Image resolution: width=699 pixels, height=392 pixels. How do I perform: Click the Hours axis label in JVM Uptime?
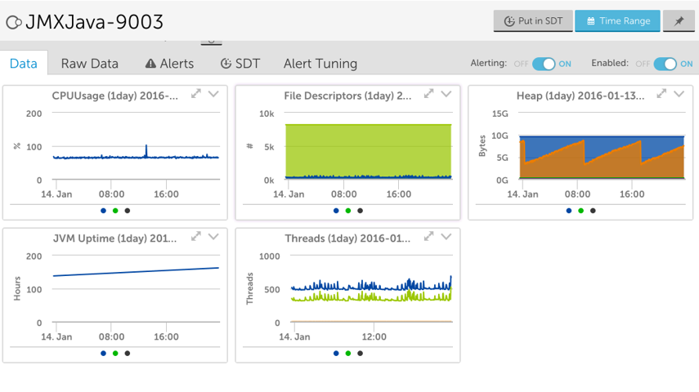tap(17, 288)
